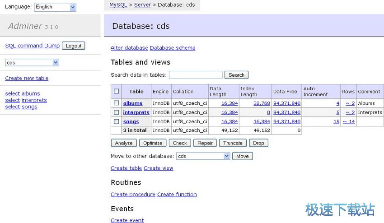The width and height of the screenshot is (384, 223).
Task: Focus the Search data in tables field
Action: point(196,75)
